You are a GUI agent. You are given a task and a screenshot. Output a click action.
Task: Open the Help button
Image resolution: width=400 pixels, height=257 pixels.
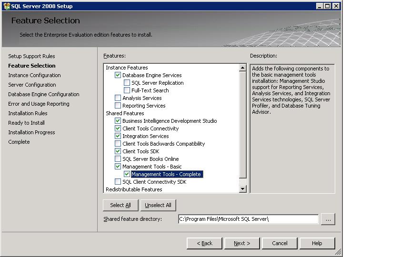point(317,243)
